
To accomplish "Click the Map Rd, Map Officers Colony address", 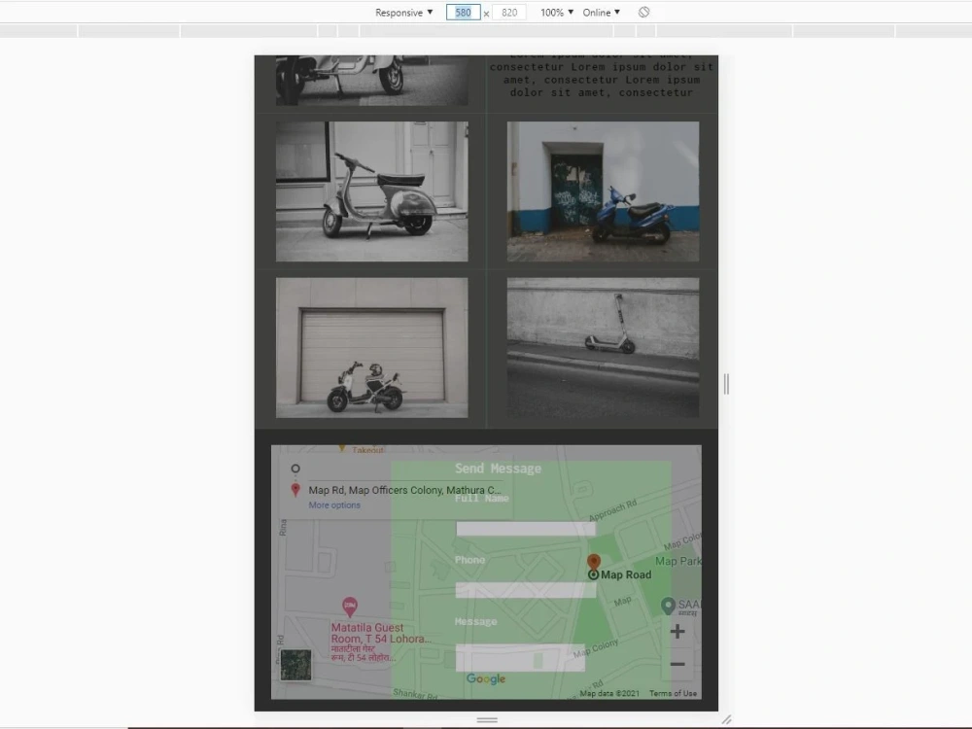I will coord(404,490).
